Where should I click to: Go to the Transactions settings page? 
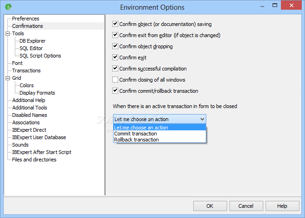click(x=26, y=71)
